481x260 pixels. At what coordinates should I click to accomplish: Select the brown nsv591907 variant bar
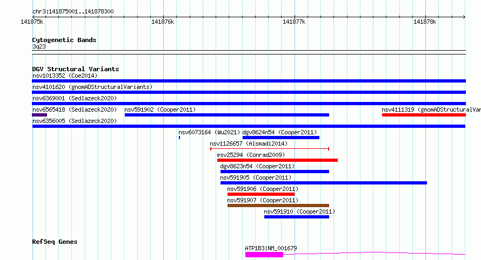(278, 206)
